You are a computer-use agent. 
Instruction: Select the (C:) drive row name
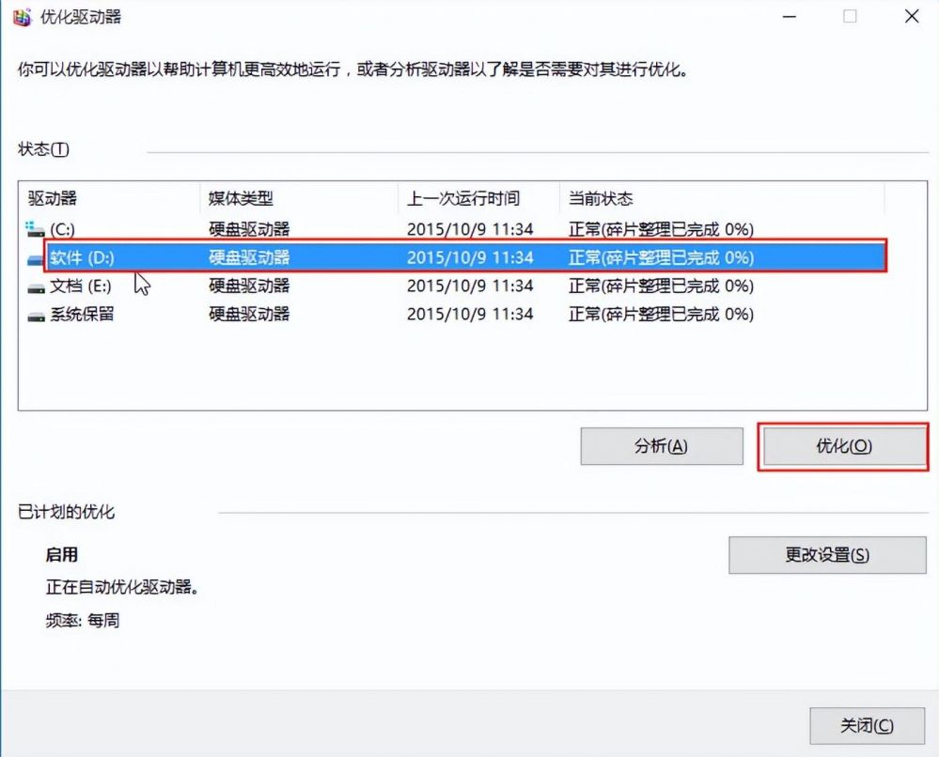(62, 229)
